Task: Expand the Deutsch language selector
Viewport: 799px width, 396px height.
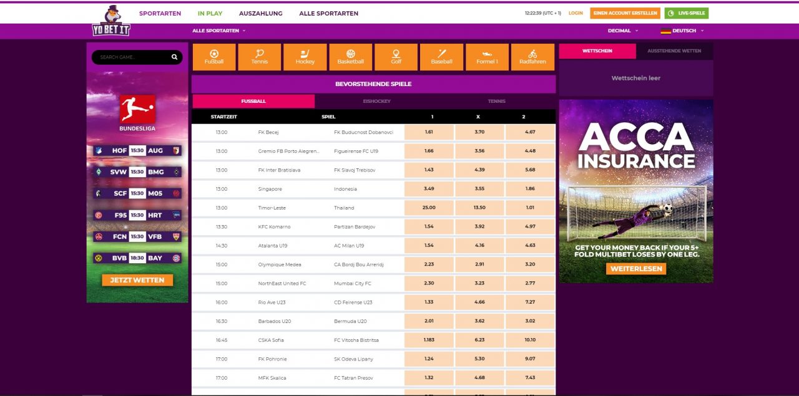Action: (682, 31)
